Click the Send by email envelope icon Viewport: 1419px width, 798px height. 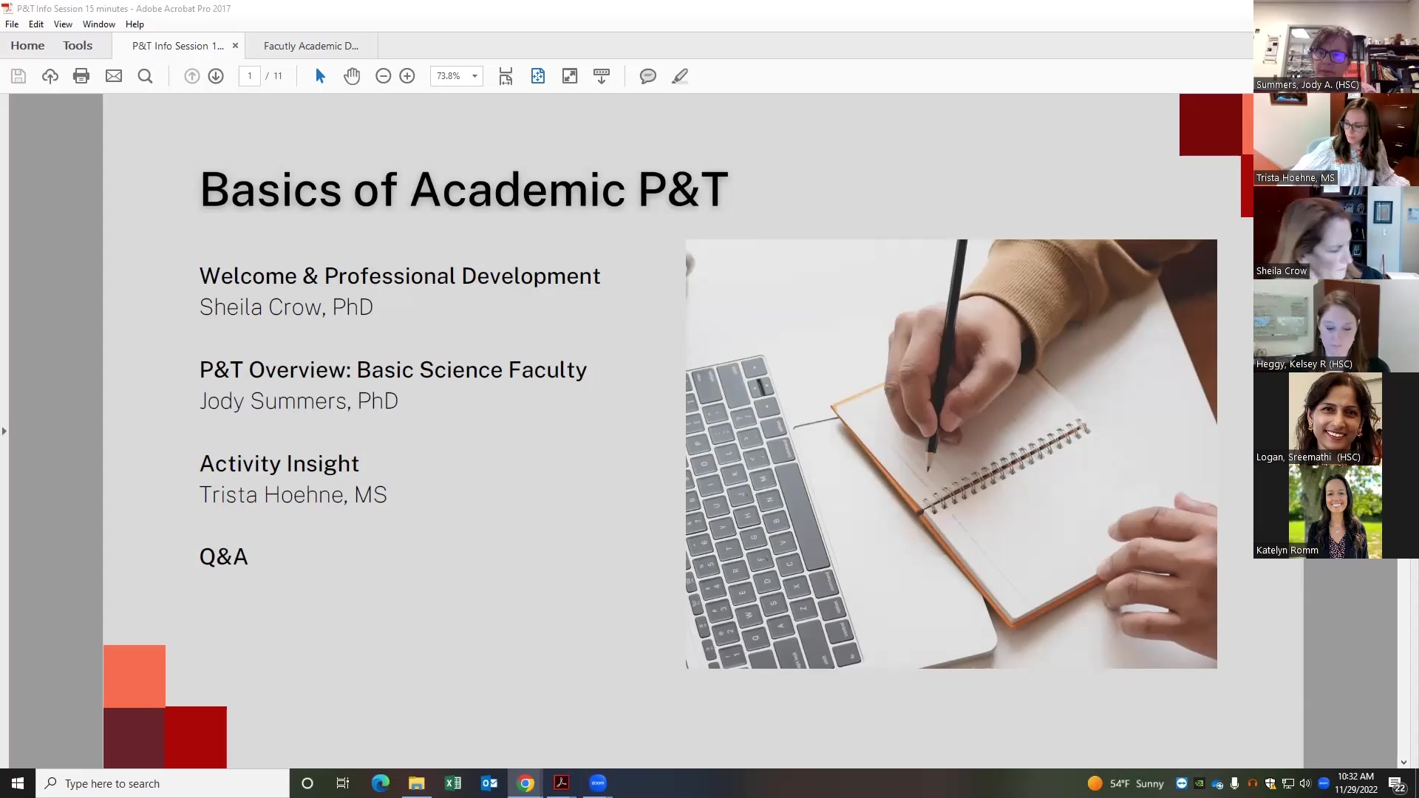[x=113, y=76]
